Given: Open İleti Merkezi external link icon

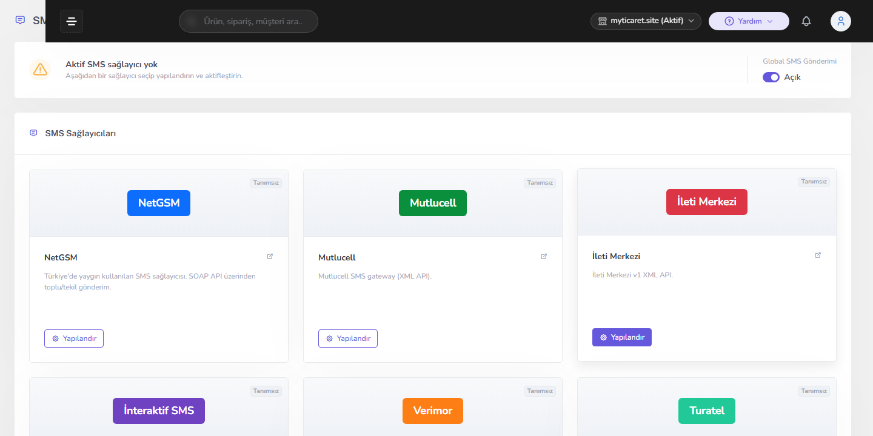Looking at the screenshot, I should click(818, 256).
